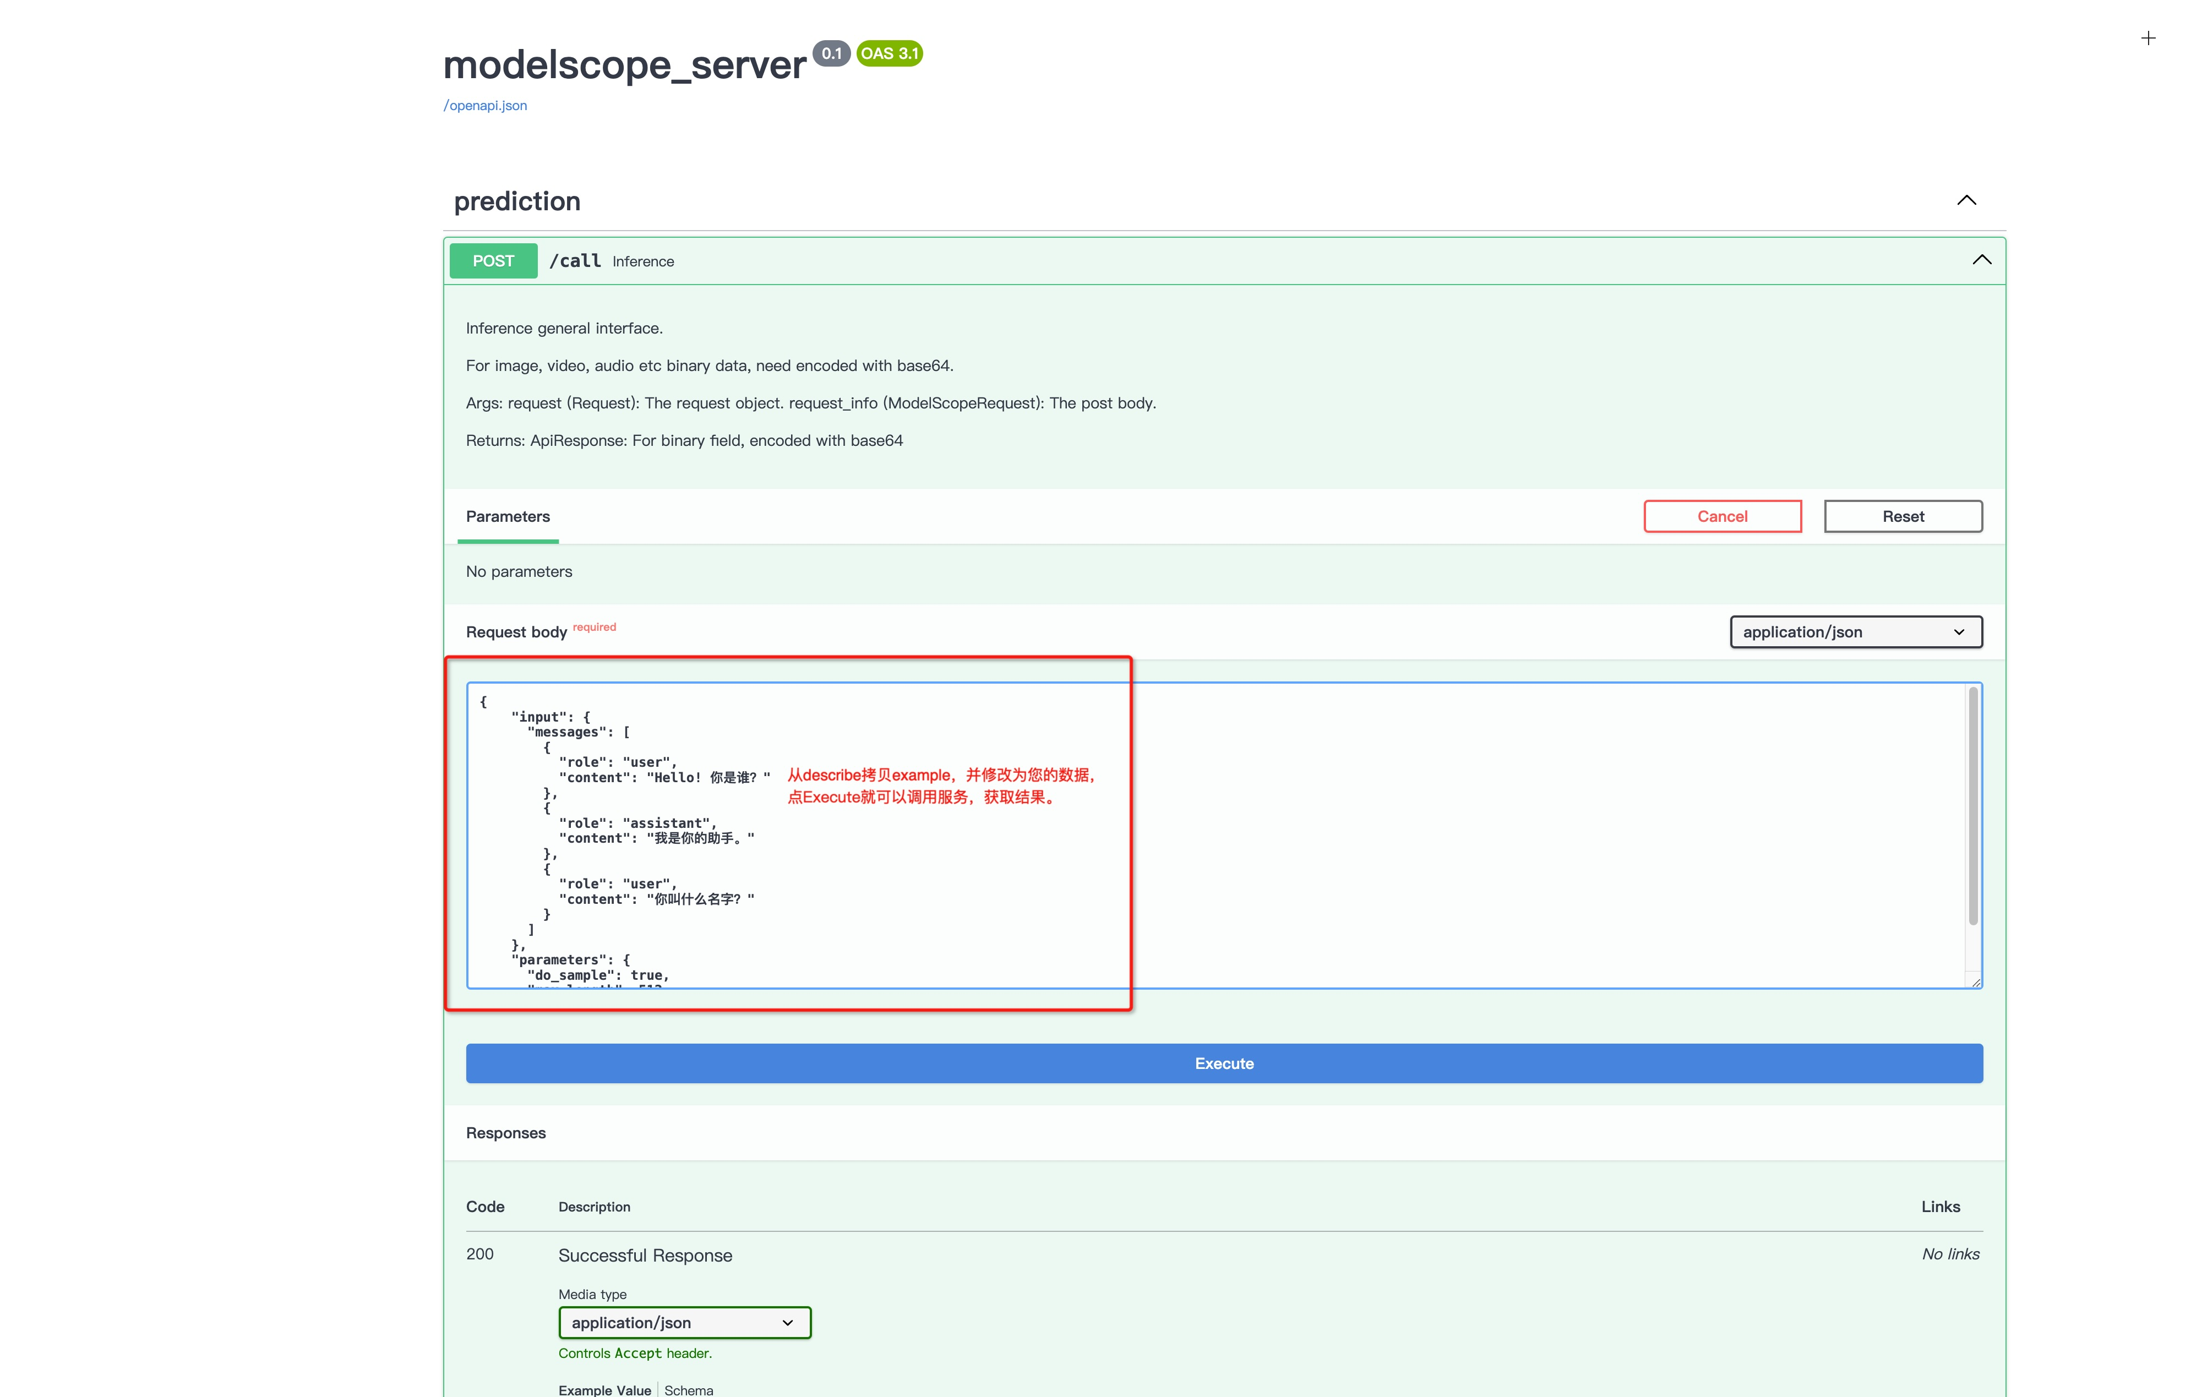Click the red 'required' marker
Viewport: 2191px width, 1397px height.
(594, 627)
